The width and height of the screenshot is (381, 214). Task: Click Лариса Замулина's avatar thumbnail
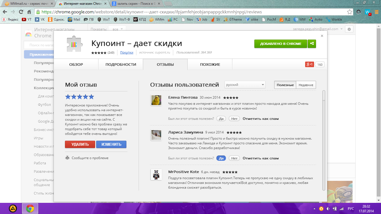coord(156,135)
